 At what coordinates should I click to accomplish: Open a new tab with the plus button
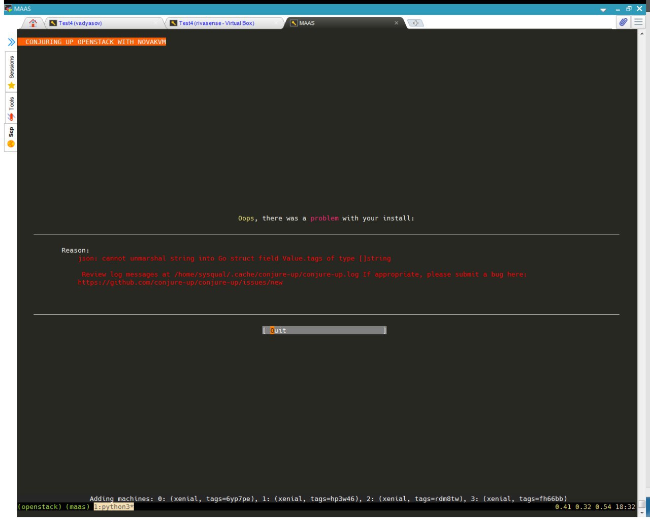[x=415, y=23]
